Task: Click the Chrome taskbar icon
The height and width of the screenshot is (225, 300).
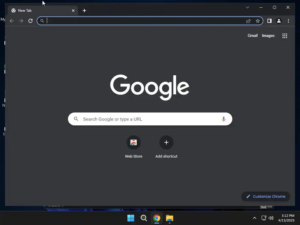Action: click(x=156, y=218)
